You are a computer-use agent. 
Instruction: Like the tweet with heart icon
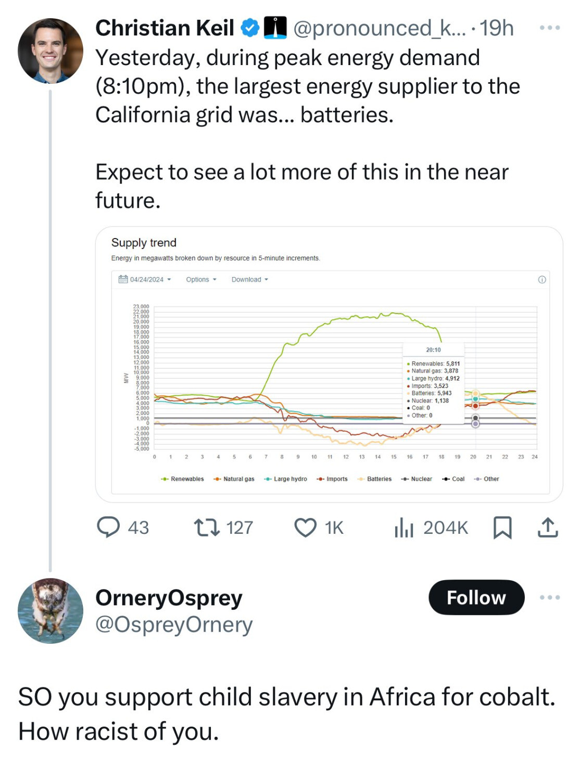305,527
